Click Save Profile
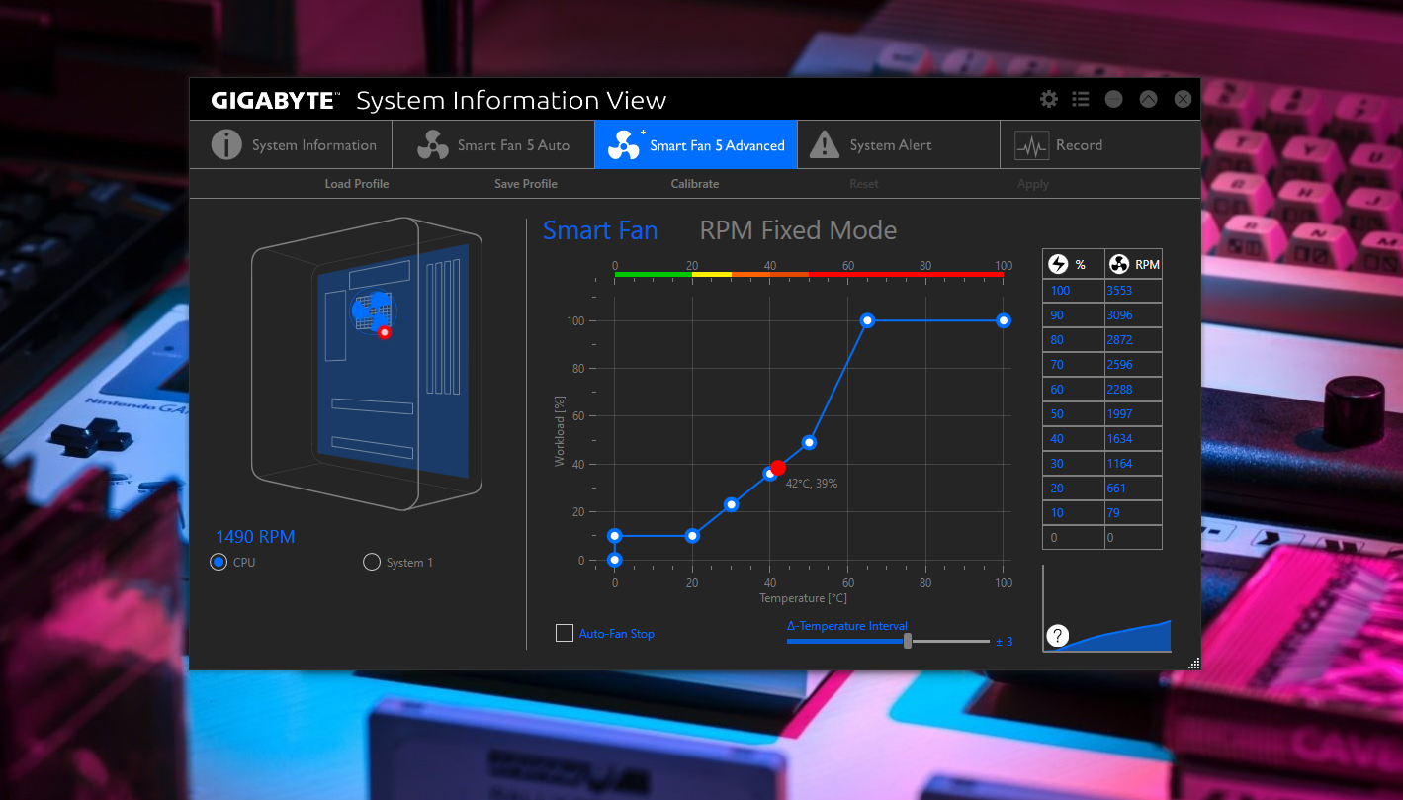 (526, 184)
